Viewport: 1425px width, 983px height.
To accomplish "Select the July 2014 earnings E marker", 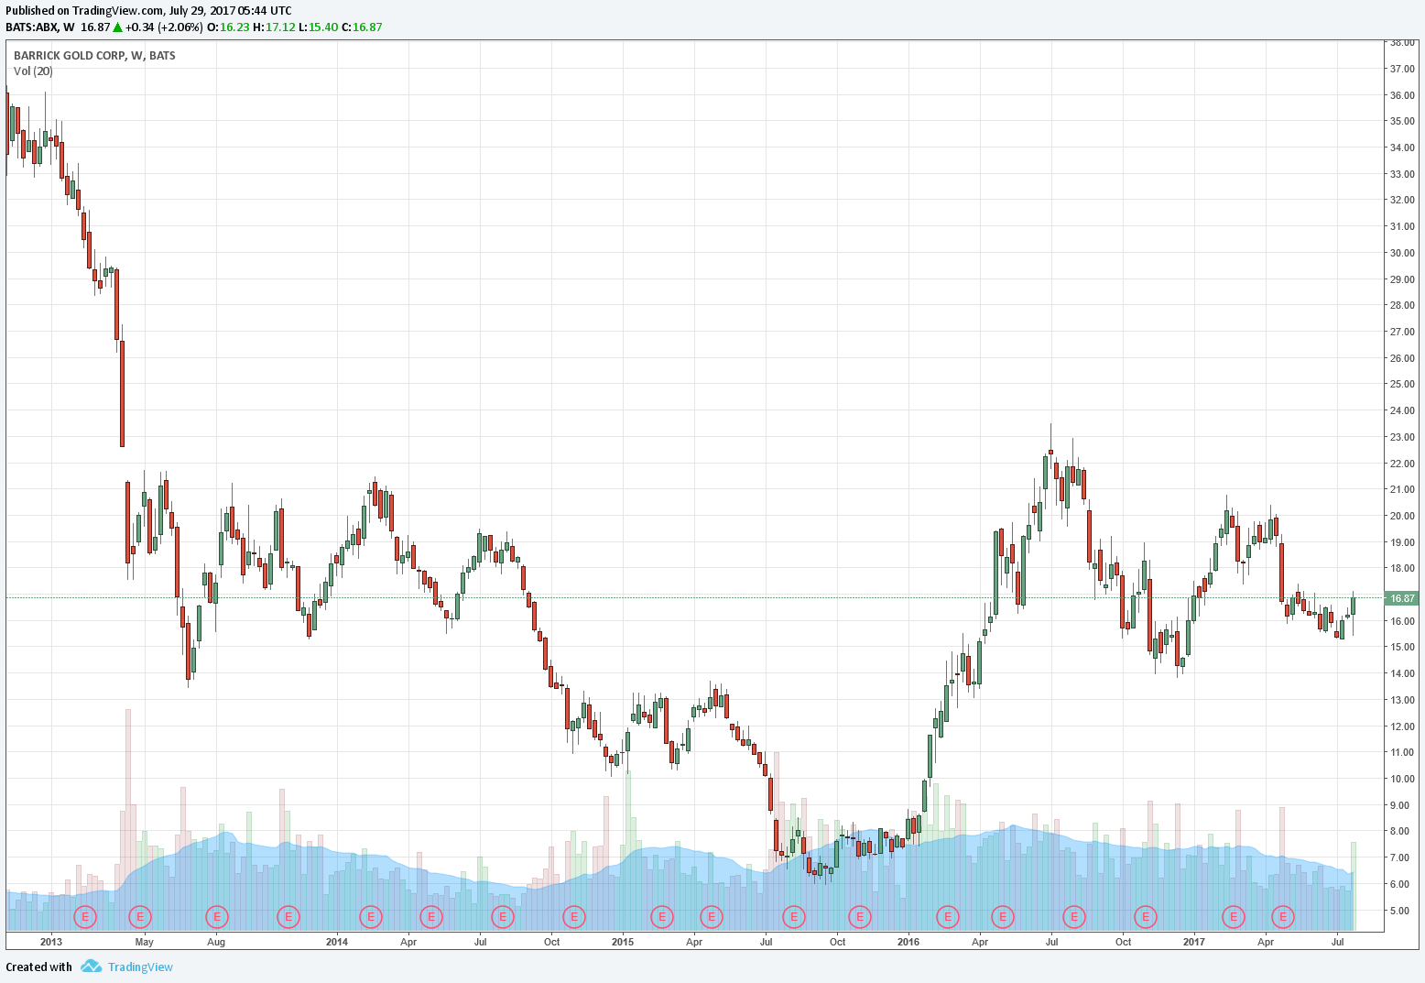I will pyautogui.click(x=503, y=916).
